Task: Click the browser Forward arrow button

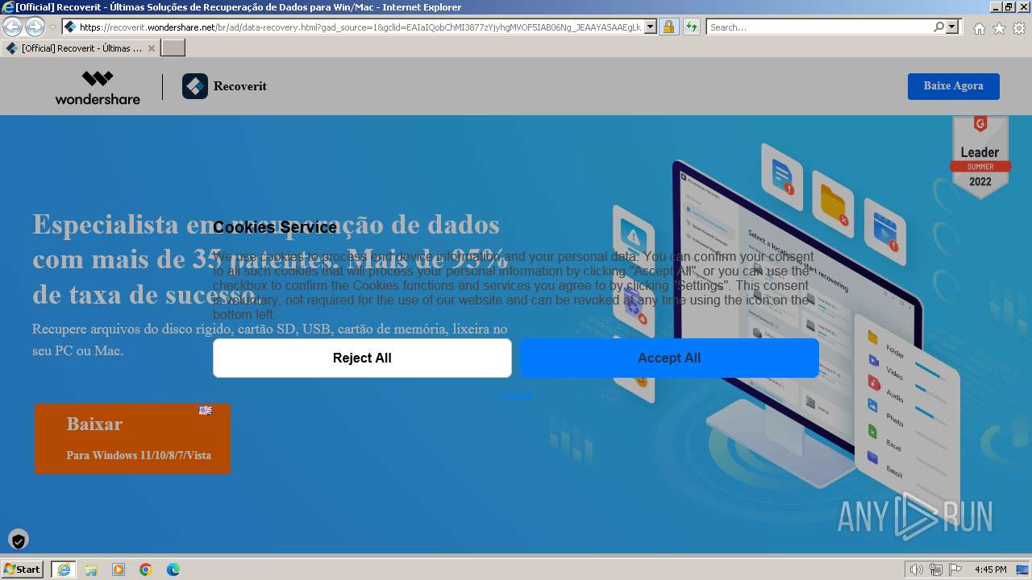Action: [x=35, y=27]
